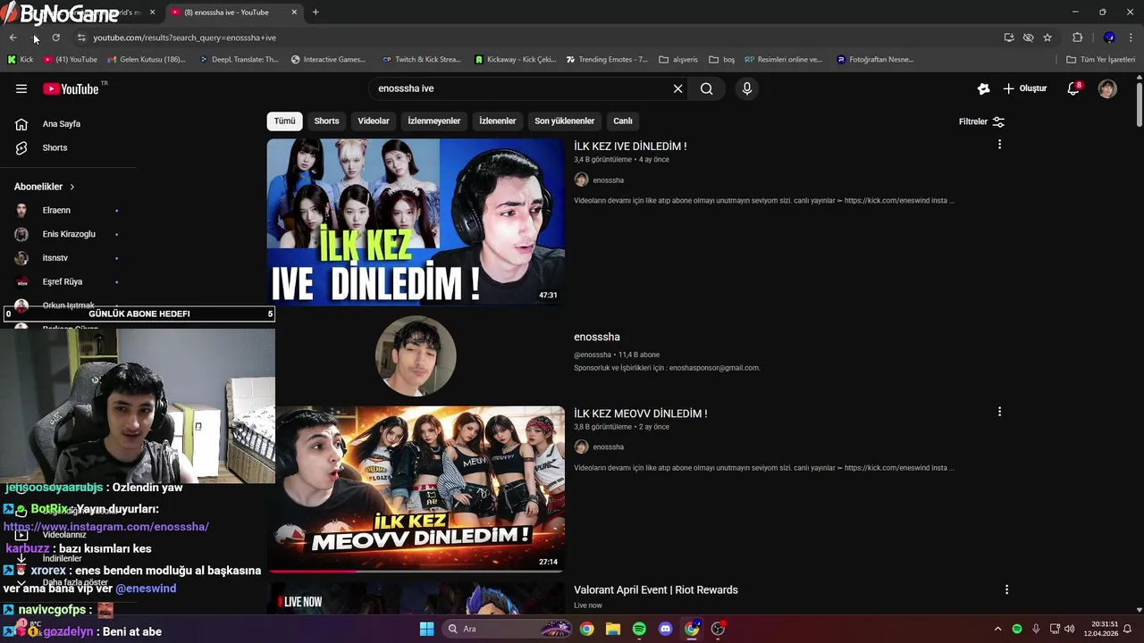Click the Valorant April Event title

(x=656, y=589)
